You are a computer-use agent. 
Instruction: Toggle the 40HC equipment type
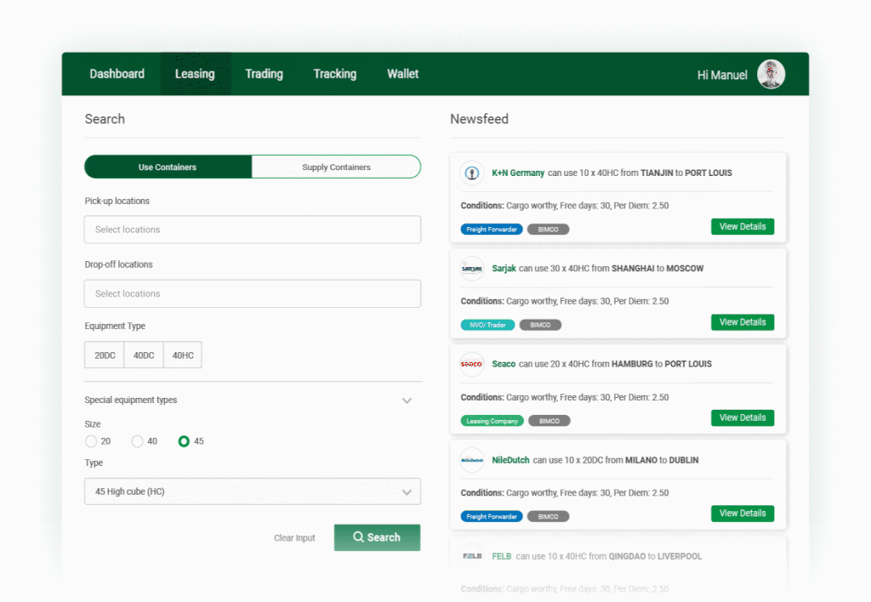[183, 355]
